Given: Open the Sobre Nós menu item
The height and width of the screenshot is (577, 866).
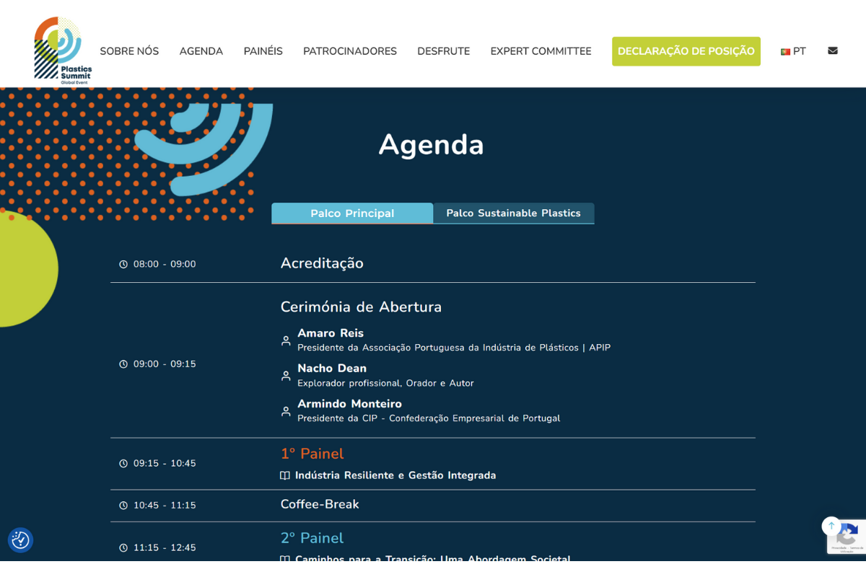Looking at the screenshot, I should [129, 51].
